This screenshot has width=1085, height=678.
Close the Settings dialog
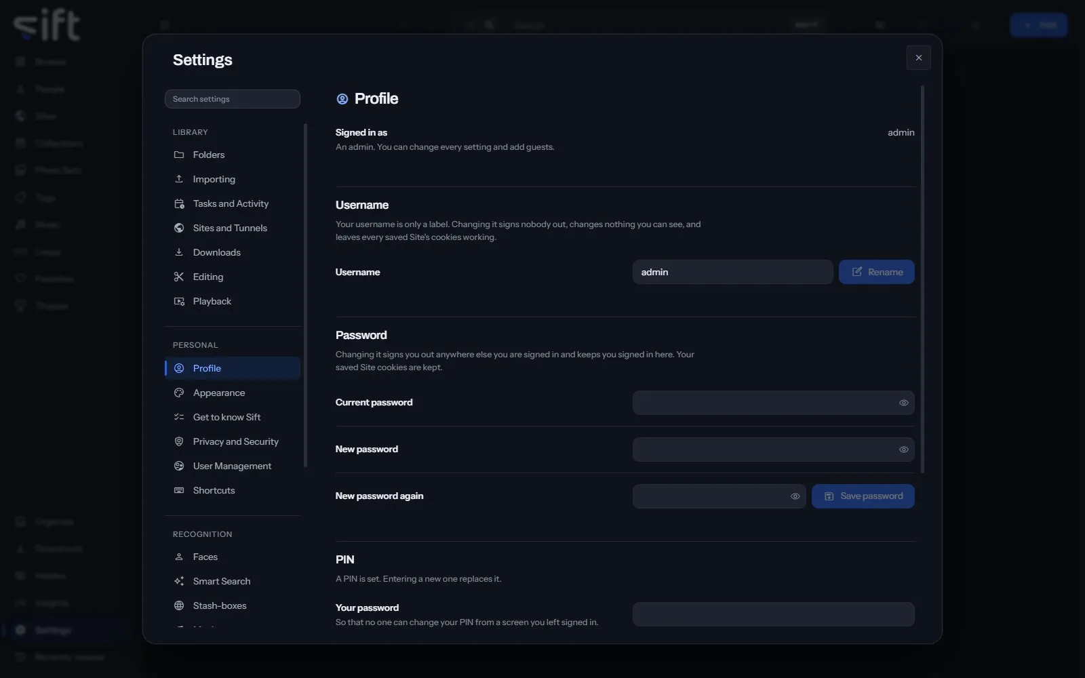[919, 58]
